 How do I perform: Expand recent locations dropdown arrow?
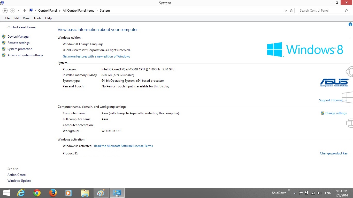[x=19, y=11]
